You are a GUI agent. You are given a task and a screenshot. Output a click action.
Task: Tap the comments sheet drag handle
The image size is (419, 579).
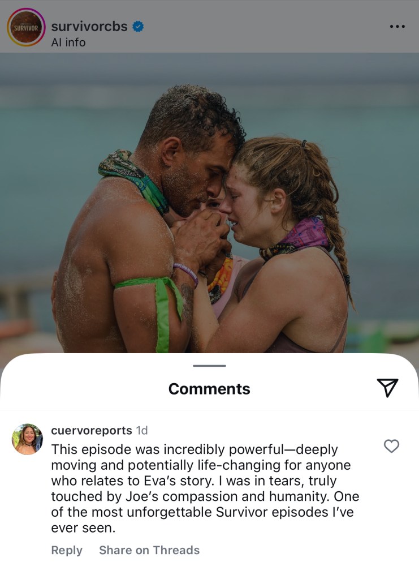(x=209, y=366)
